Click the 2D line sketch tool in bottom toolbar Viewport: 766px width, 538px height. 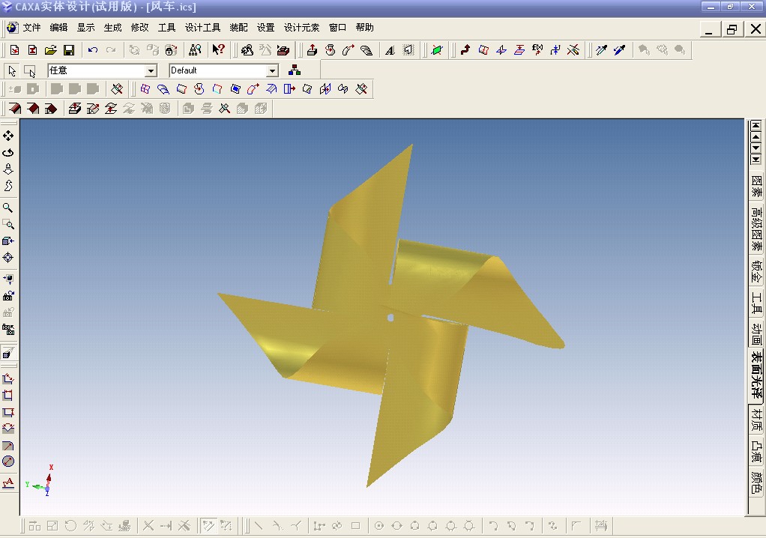(259, 526)
